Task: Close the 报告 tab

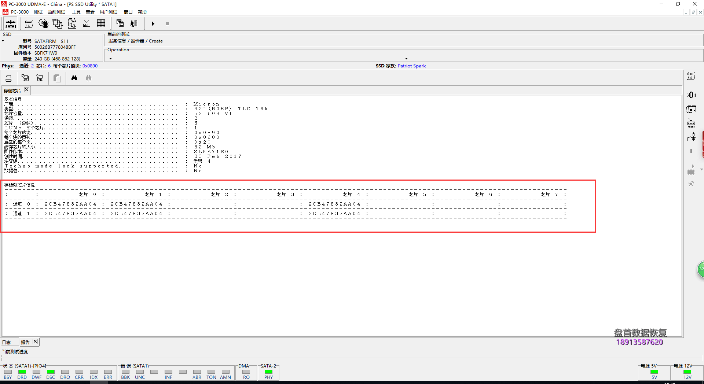Action: pos(35,341)
